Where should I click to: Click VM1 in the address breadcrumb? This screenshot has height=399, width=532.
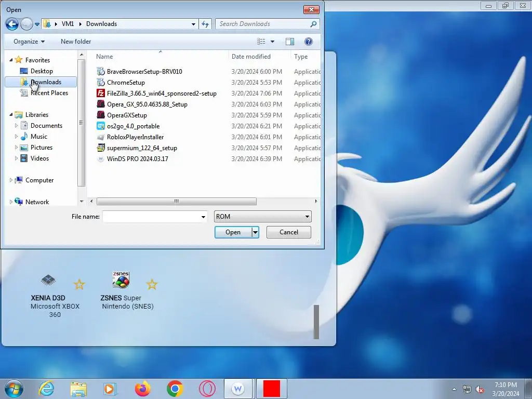(68, 24)
